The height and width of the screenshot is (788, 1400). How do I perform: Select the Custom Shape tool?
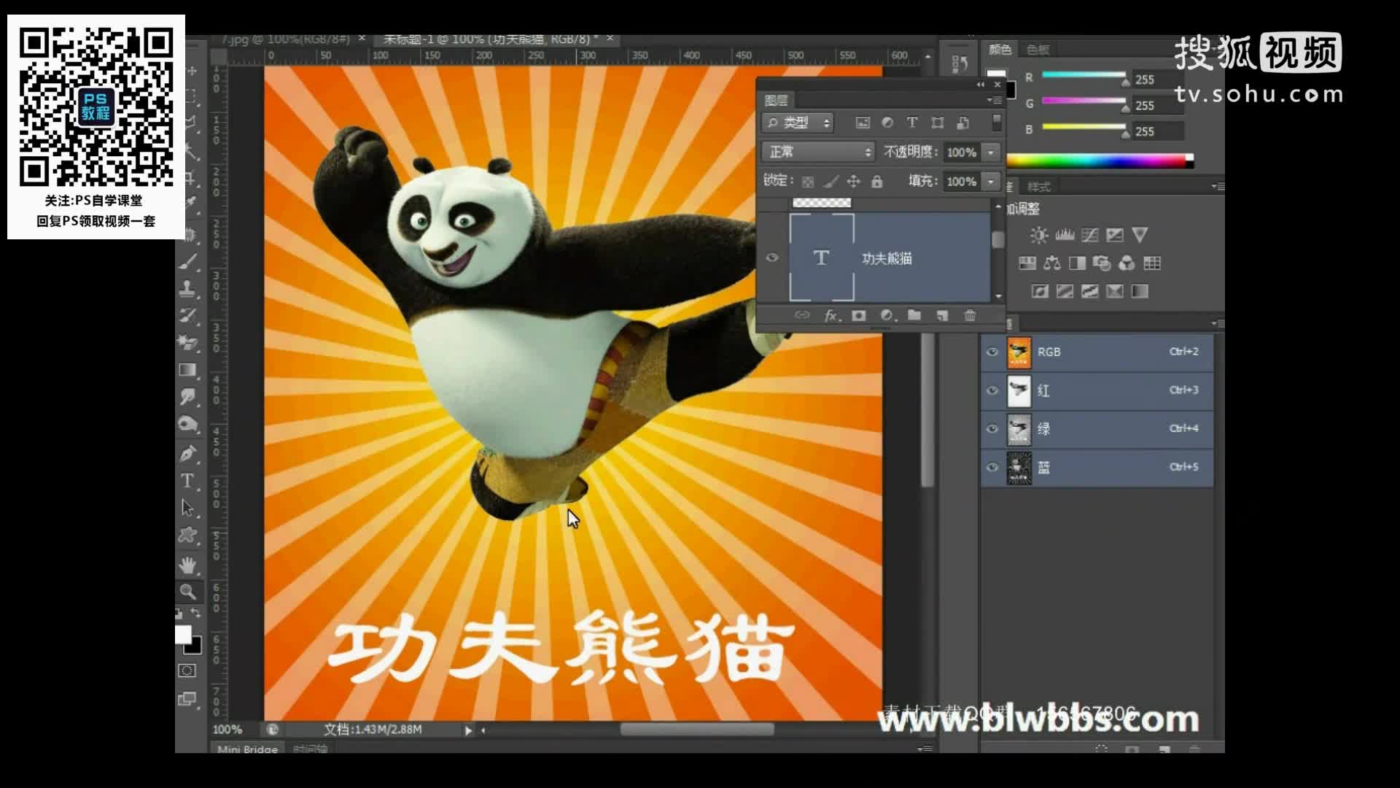click(188, 536)
